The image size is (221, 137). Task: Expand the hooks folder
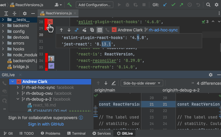[x=3, y=49]
